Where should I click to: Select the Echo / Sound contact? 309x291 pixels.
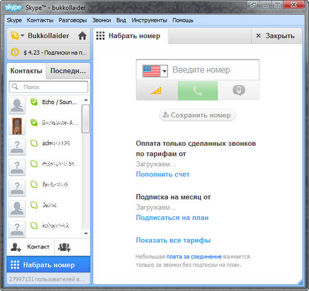[44, 105]
